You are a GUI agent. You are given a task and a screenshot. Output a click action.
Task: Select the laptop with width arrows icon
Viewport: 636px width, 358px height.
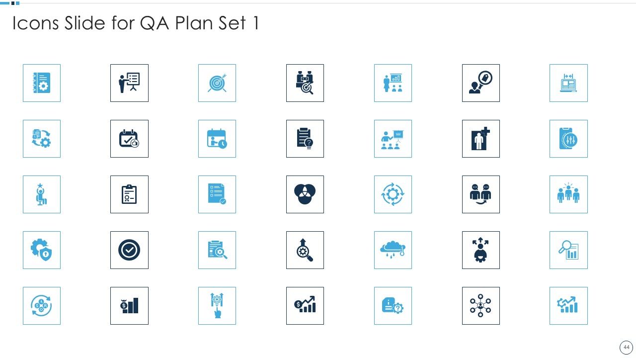[x=568, y=83]
